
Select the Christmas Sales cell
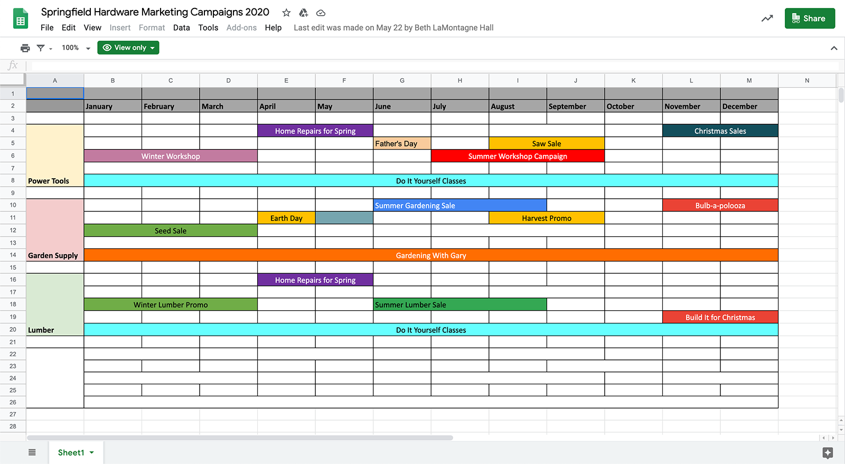tap(720, 131)
